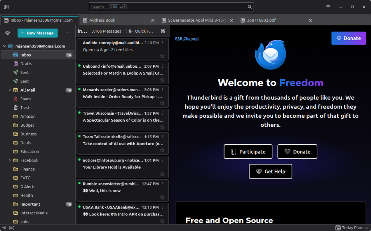Open the ESR Channel link
The width and height of the screenshot is (371, 231).
(x=187, y=38)
